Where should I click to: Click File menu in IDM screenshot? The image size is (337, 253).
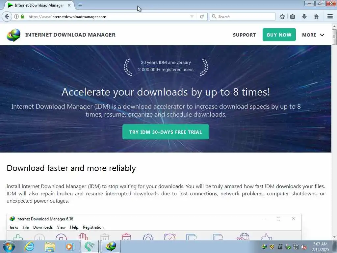[26, 227]
